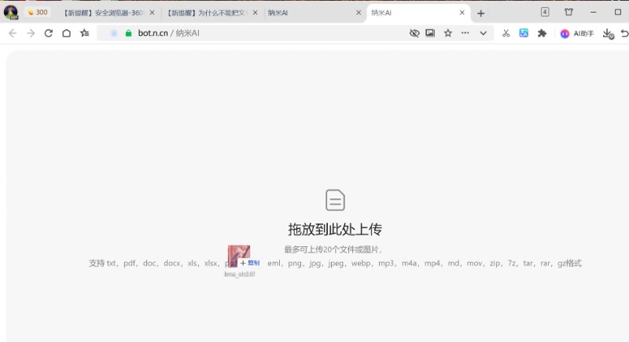Open the AI助手 assistant button

tap(577, 34)
